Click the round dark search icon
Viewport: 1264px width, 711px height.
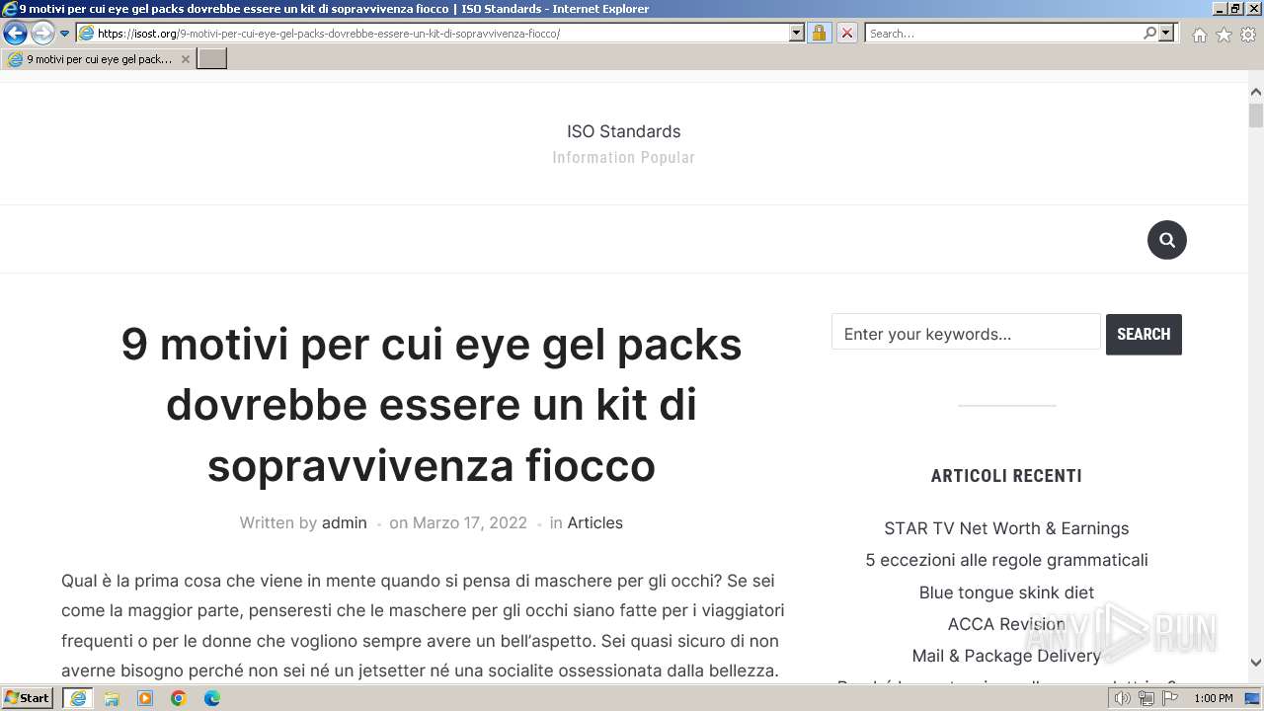point(1166,240)
